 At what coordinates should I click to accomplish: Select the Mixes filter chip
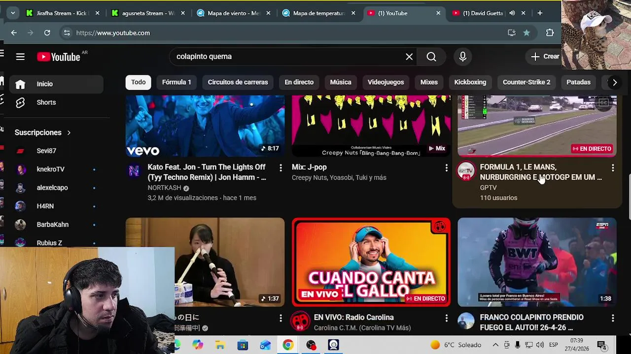tap(429, 82)
